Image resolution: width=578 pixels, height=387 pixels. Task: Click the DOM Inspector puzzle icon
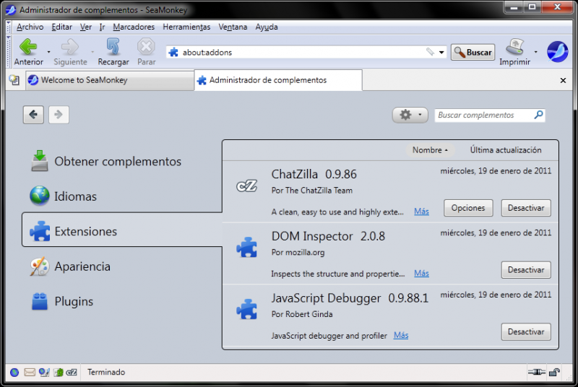(246, 247)
